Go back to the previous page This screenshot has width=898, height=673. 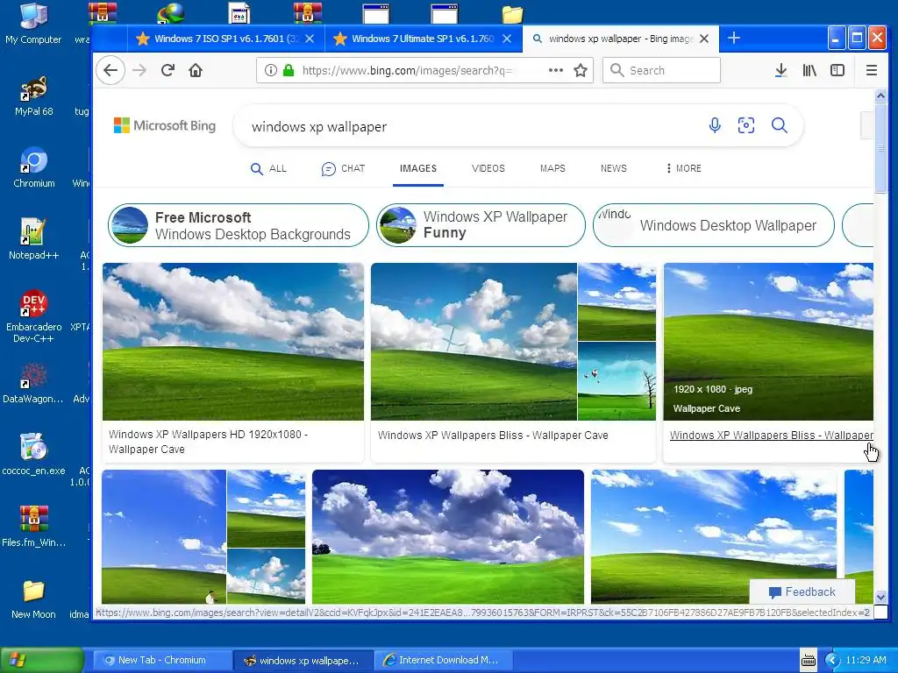pyautogui.click(x=110, y=70)
